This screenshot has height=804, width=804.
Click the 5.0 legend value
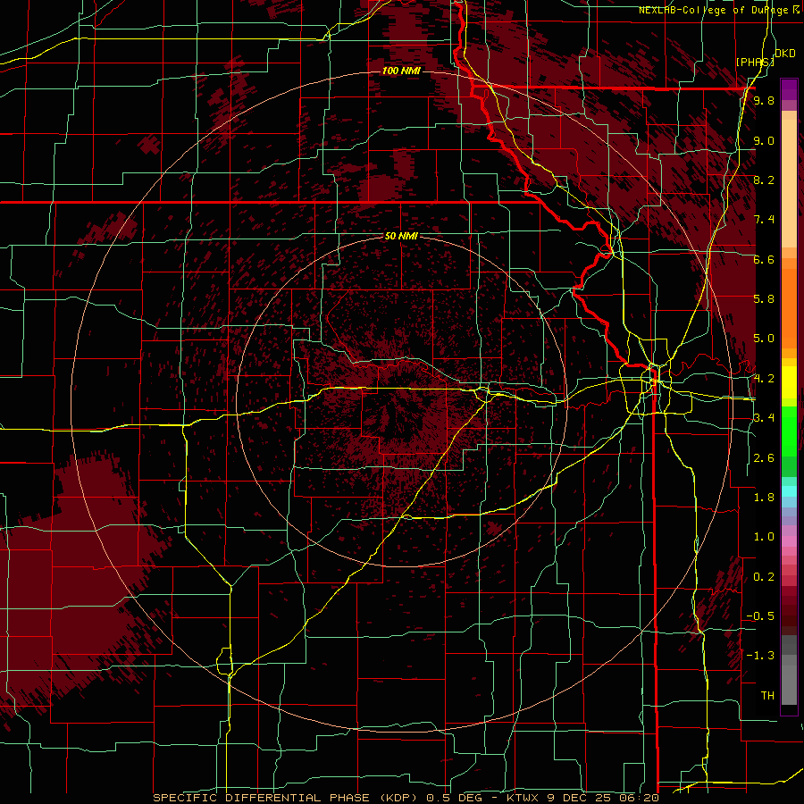764,339
